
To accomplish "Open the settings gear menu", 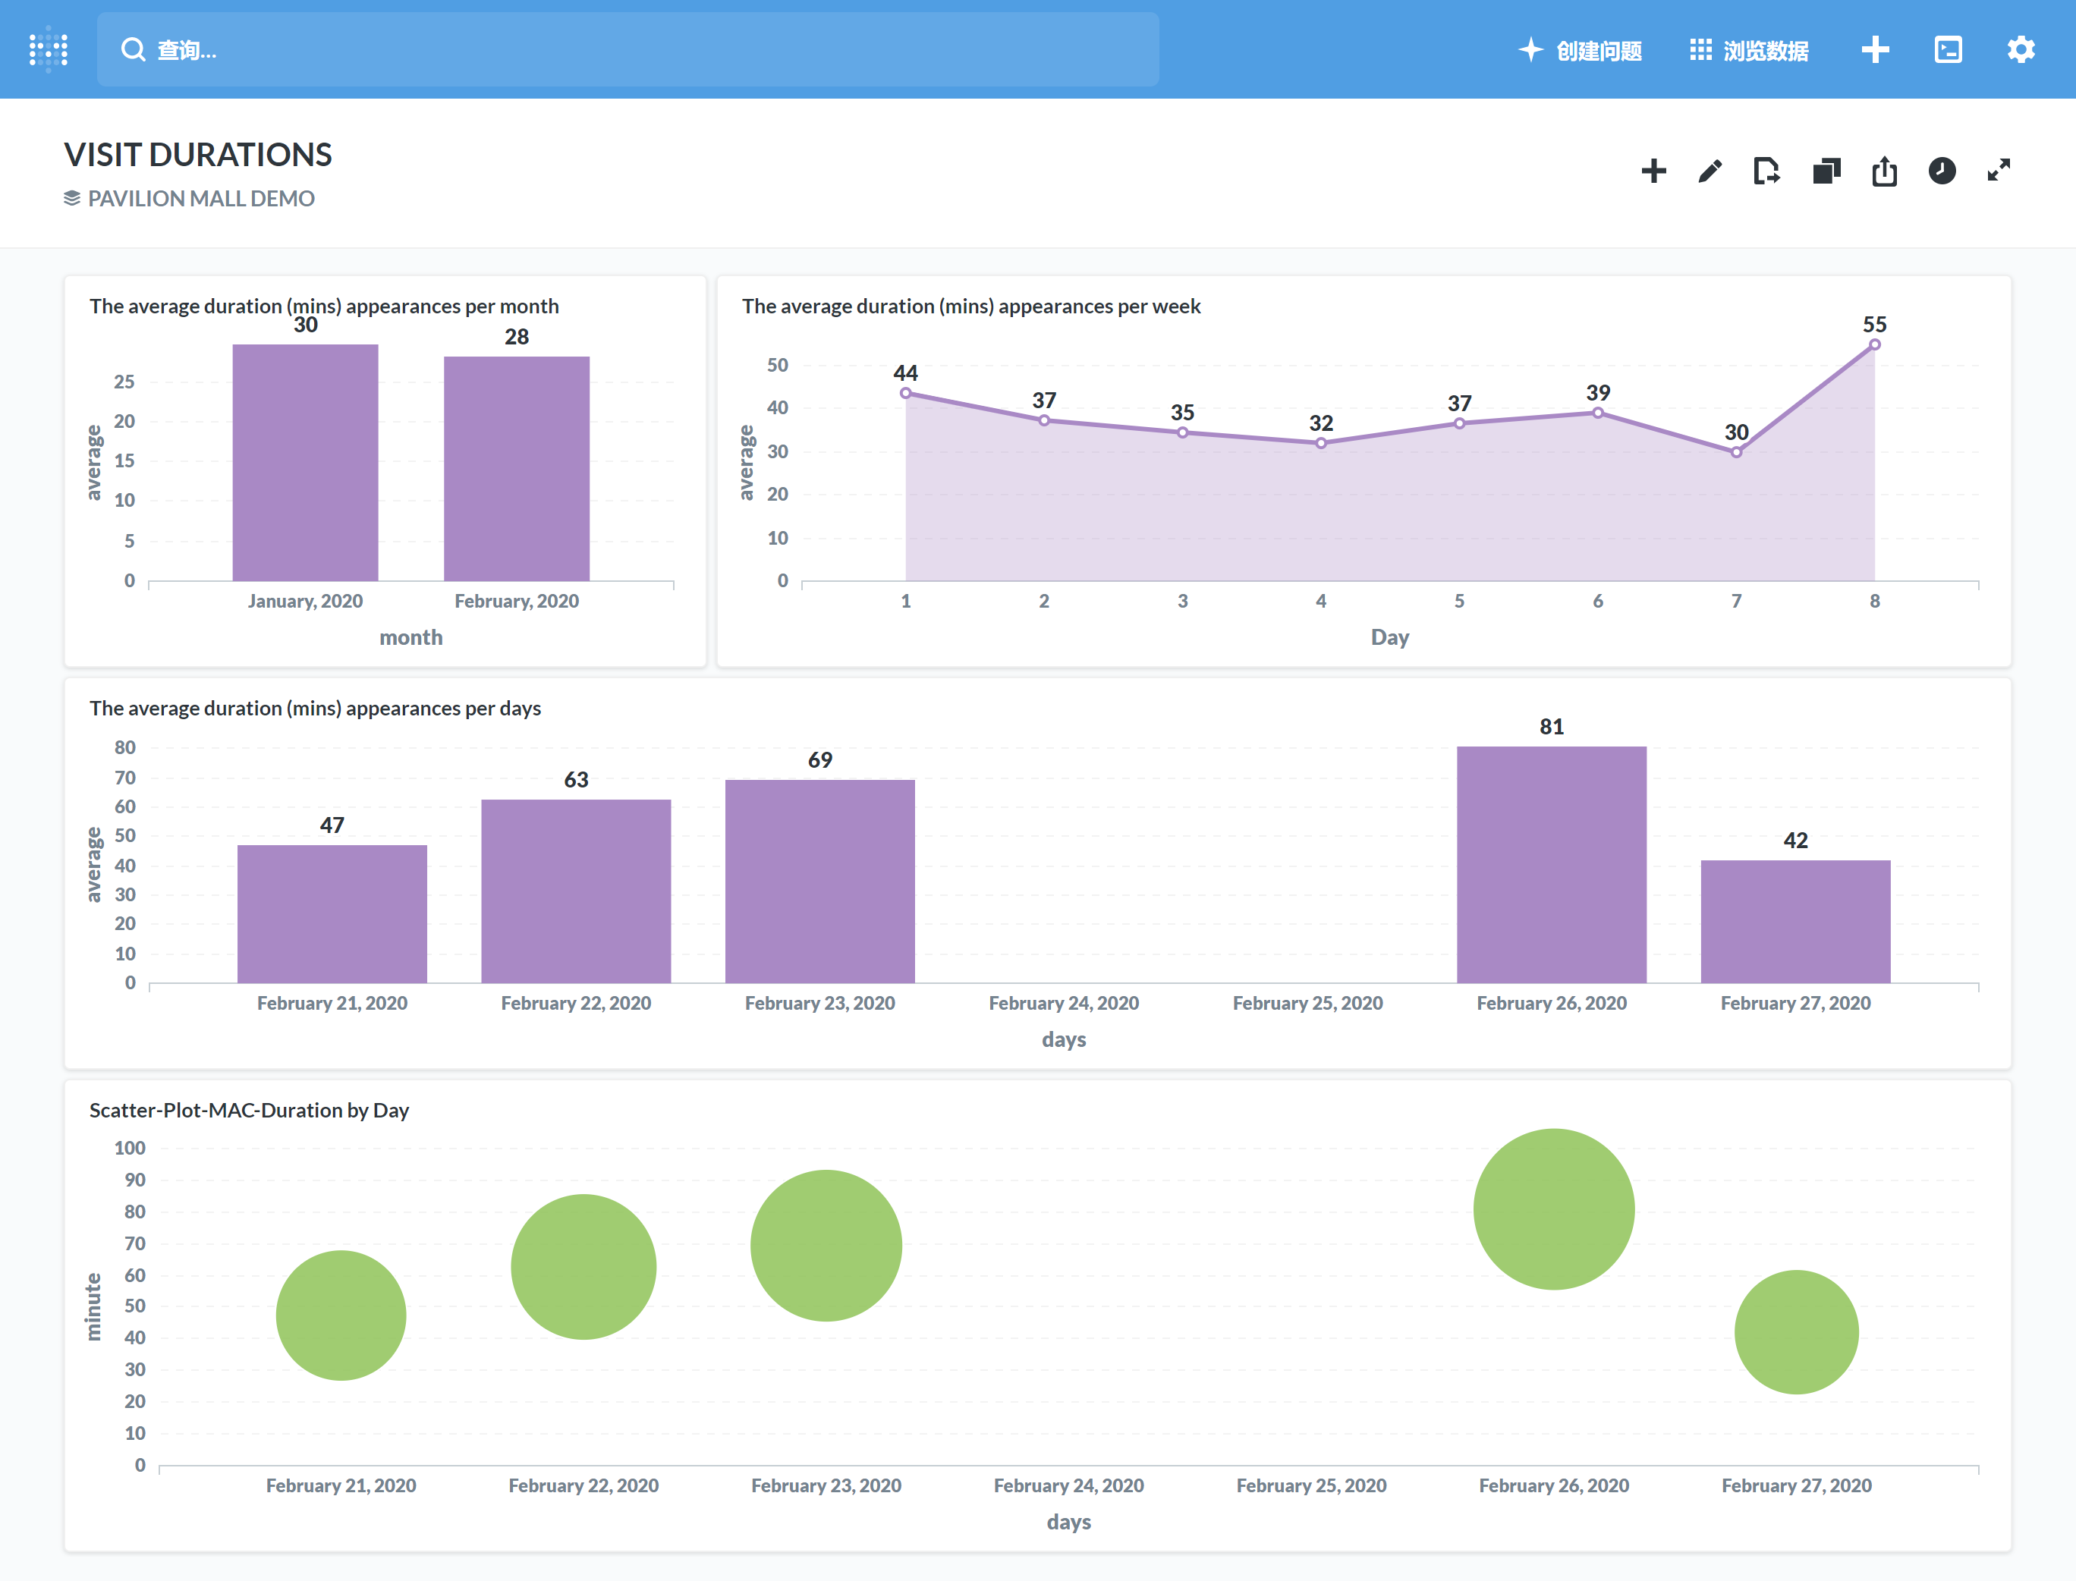I will [x=2021, y=49].
